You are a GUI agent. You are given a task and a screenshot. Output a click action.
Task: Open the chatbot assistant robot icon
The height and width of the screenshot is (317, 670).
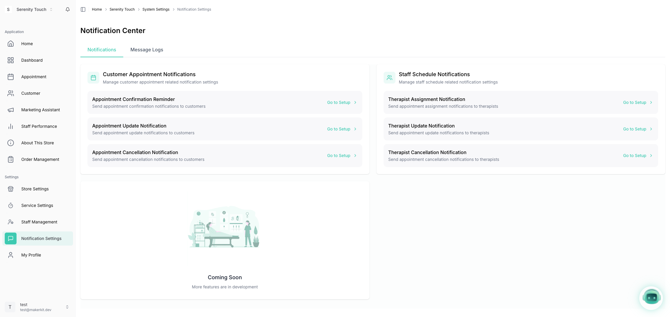click(651, 298)
